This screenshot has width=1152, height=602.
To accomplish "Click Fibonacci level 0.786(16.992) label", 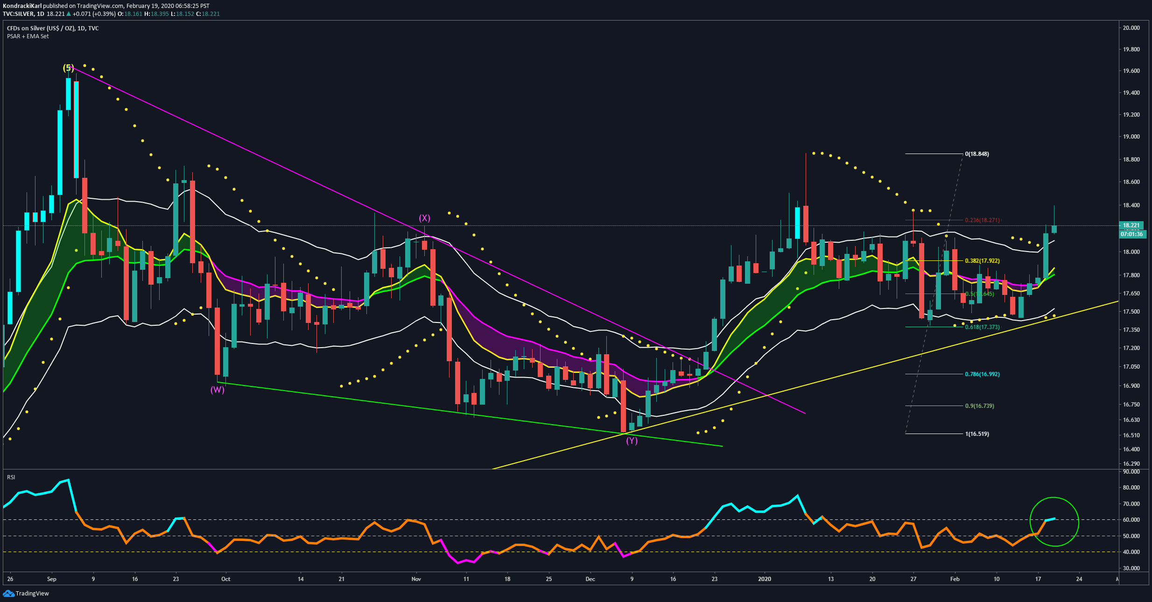I will 983,374.
